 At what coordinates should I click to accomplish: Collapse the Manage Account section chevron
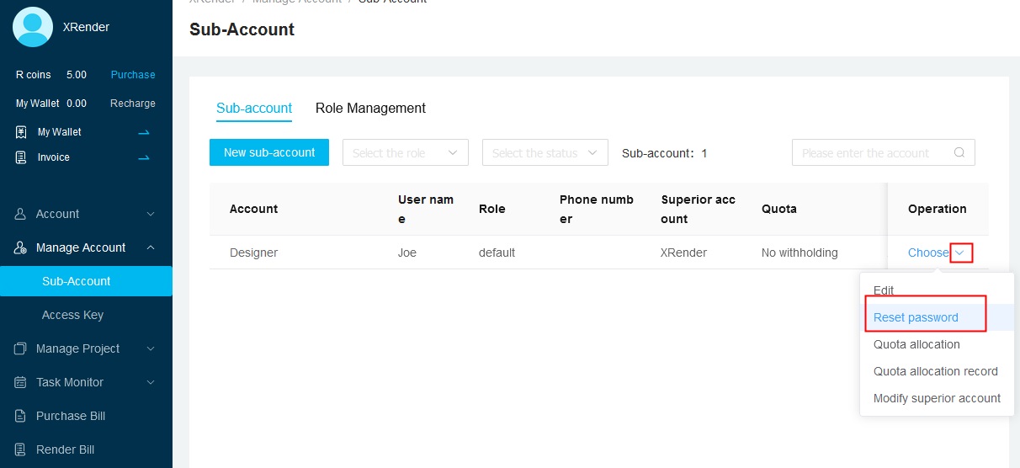(x=151, y=247)
